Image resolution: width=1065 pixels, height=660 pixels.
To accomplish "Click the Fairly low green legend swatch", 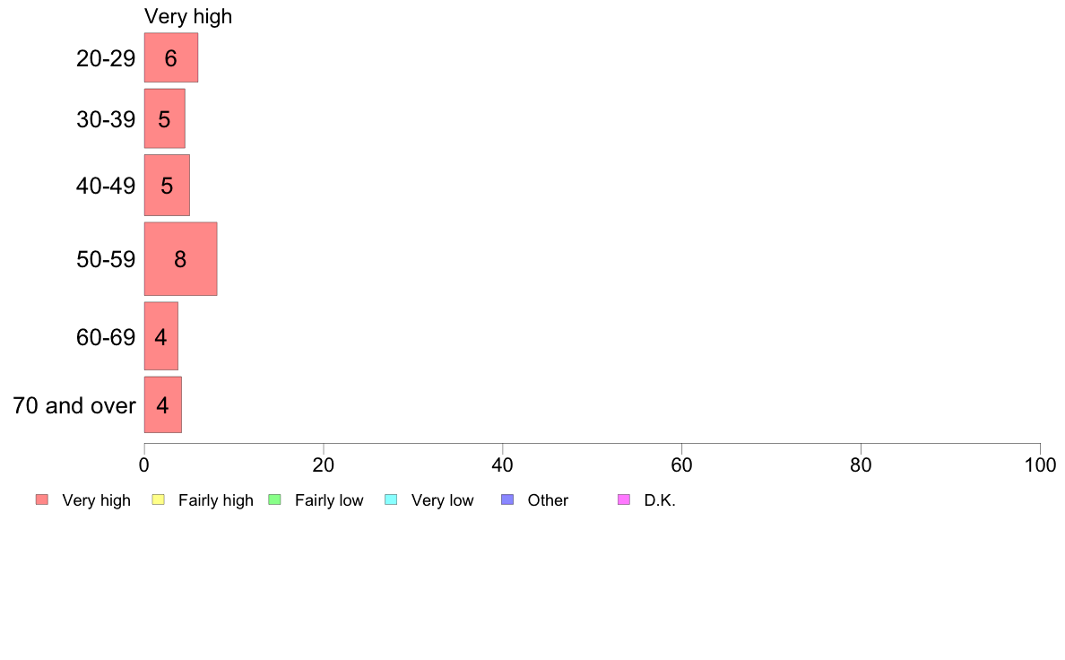I will [x=274, y=499].
